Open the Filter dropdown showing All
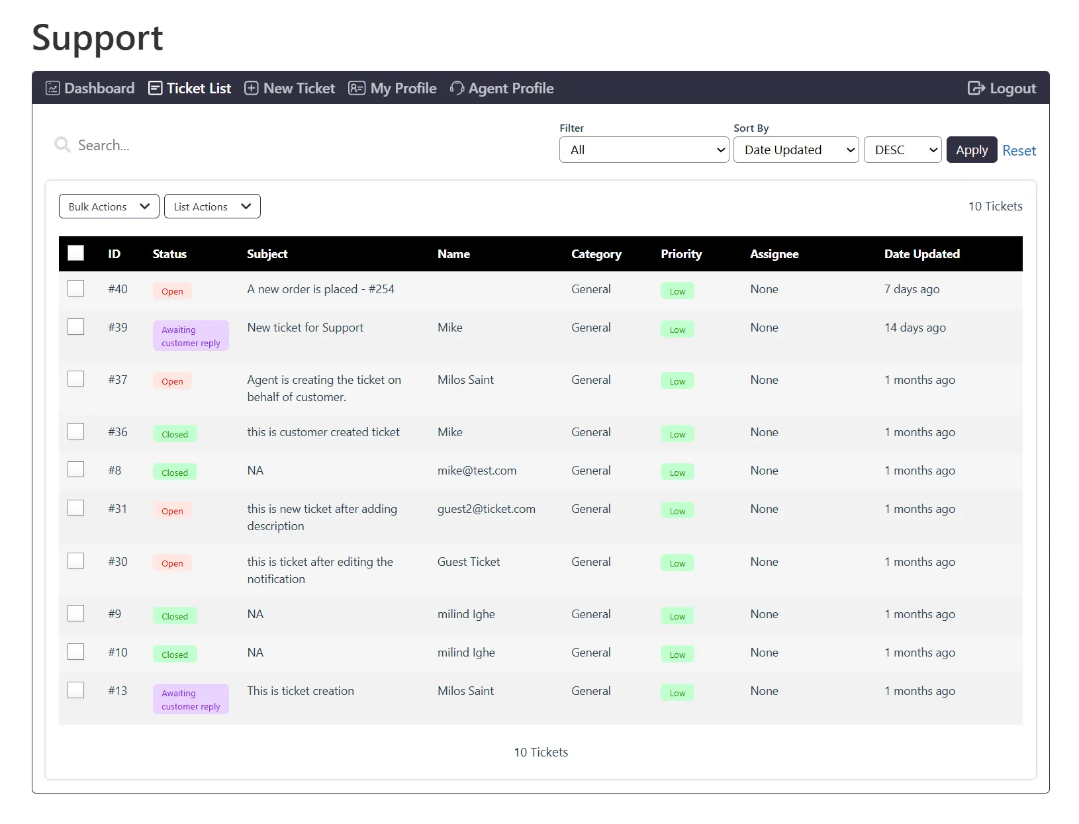 (x=643, y=150)
